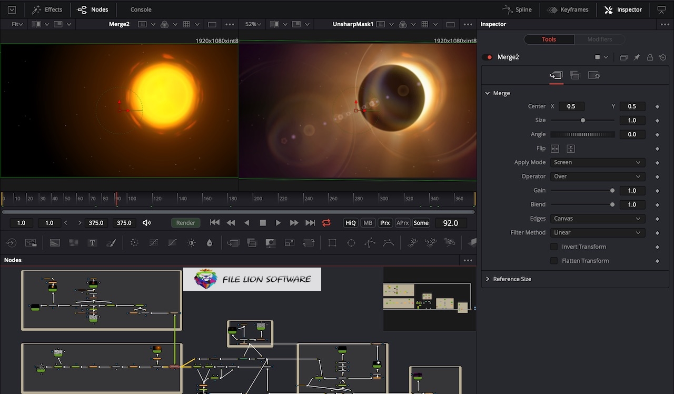This screenshot has height=394, width=674.
Task: Open the Operator dropdown
Action: pos(597,176)
